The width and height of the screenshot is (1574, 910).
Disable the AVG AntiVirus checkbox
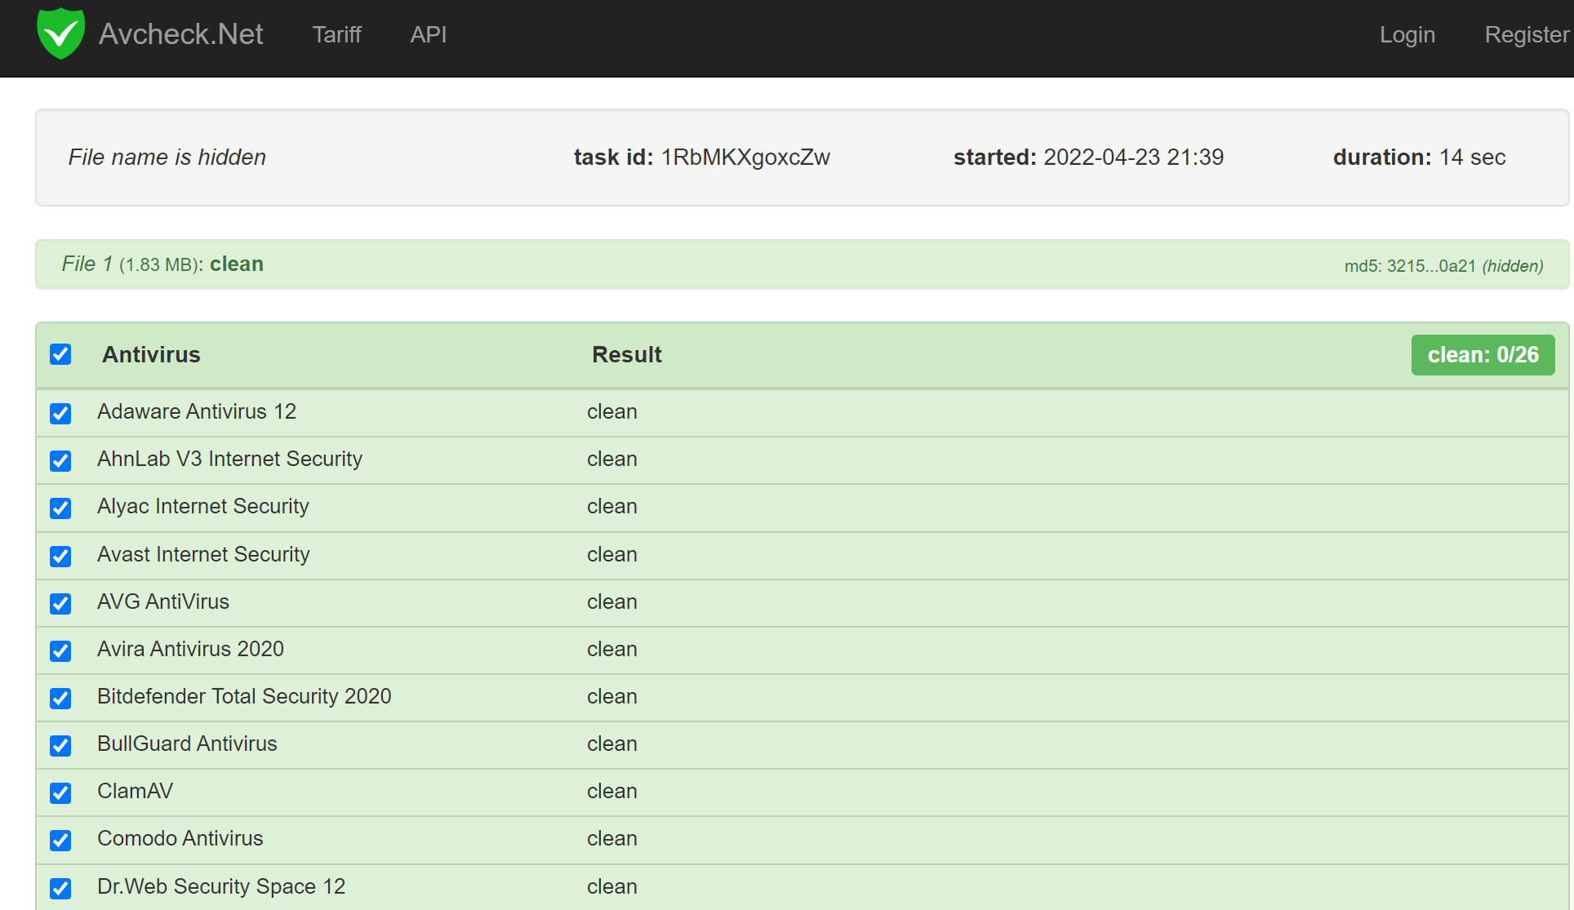[60, 603]
